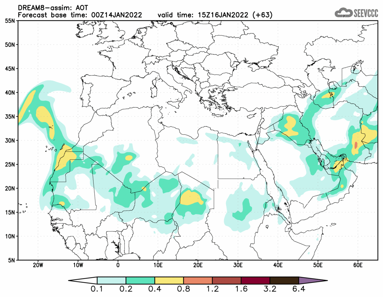The width and height of the screenshot is (383, 297).
Task: Click the "30E" longitude label
Action: (x=238, y=265)
